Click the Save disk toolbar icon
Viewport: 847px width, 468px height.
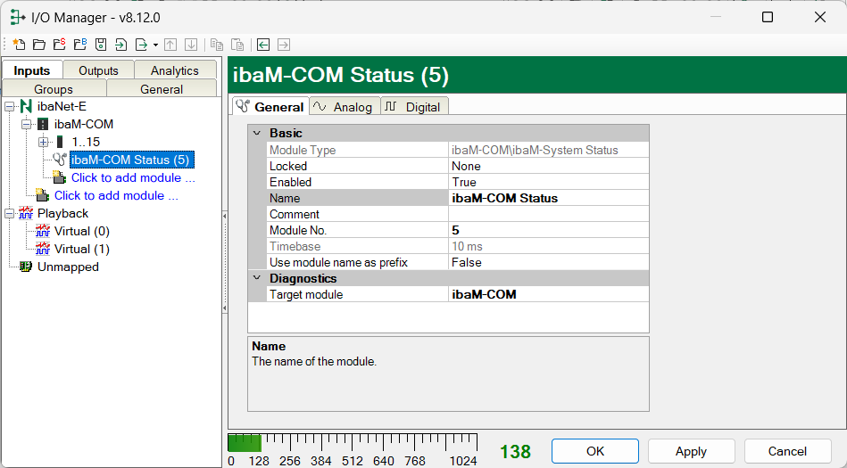(x=101, y=45)
